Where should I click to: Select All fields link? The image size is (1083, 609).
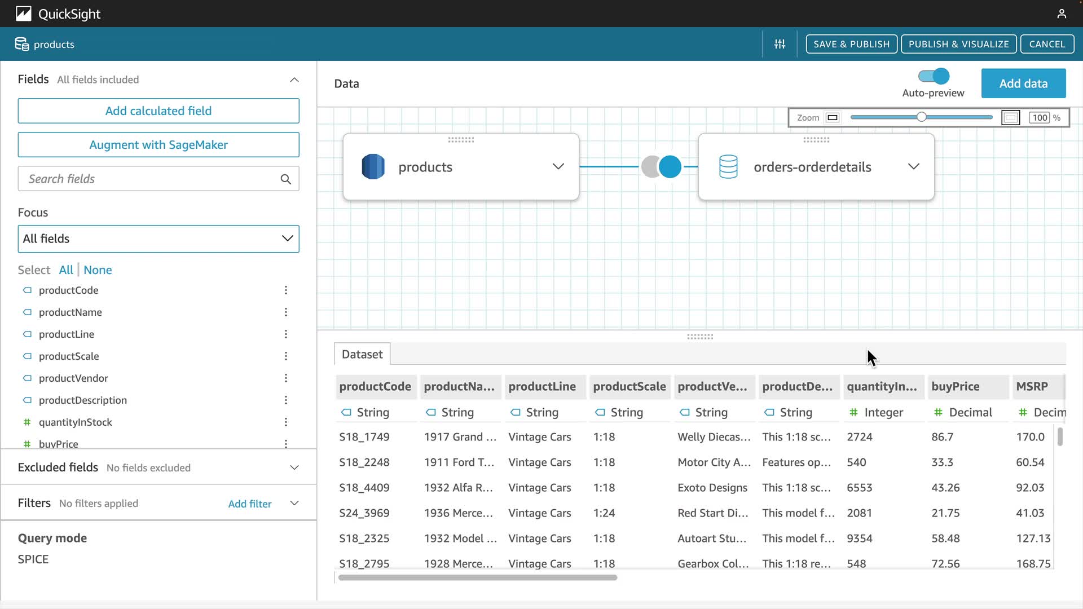[66, 270]
